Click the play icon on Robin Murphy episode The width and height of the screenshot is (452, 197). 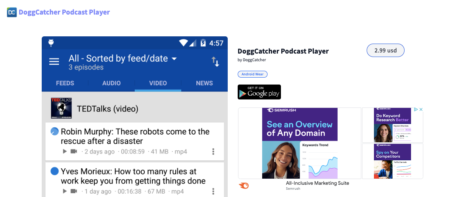65,151
